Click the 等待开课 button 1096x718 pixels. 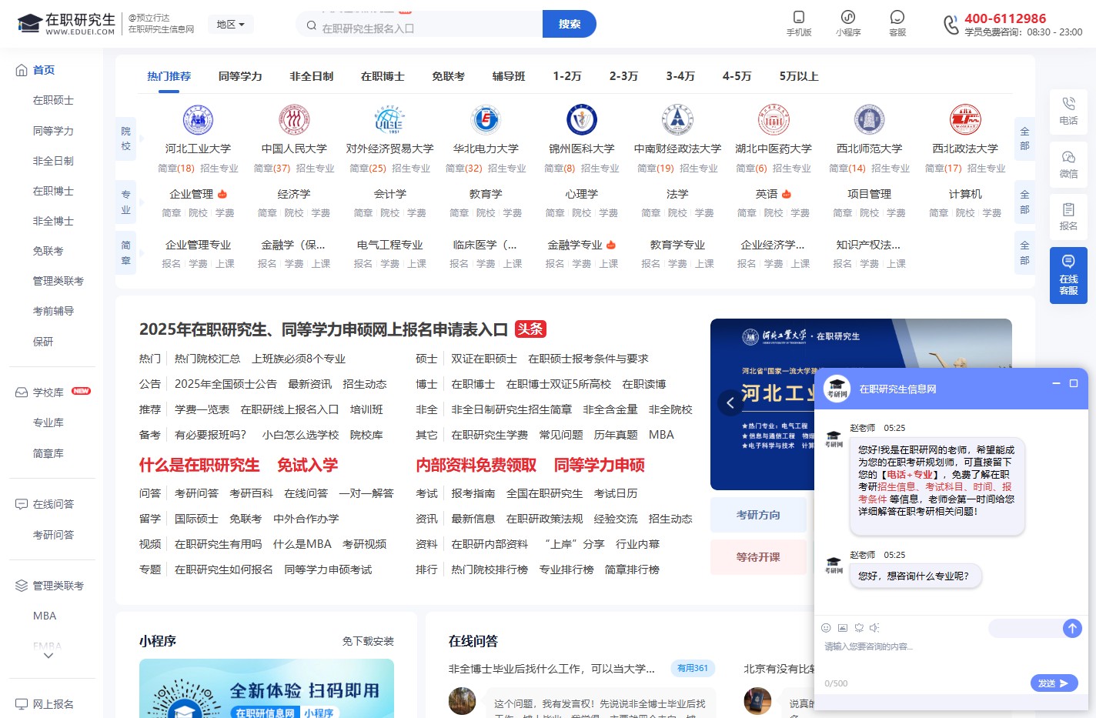point(758,557)
